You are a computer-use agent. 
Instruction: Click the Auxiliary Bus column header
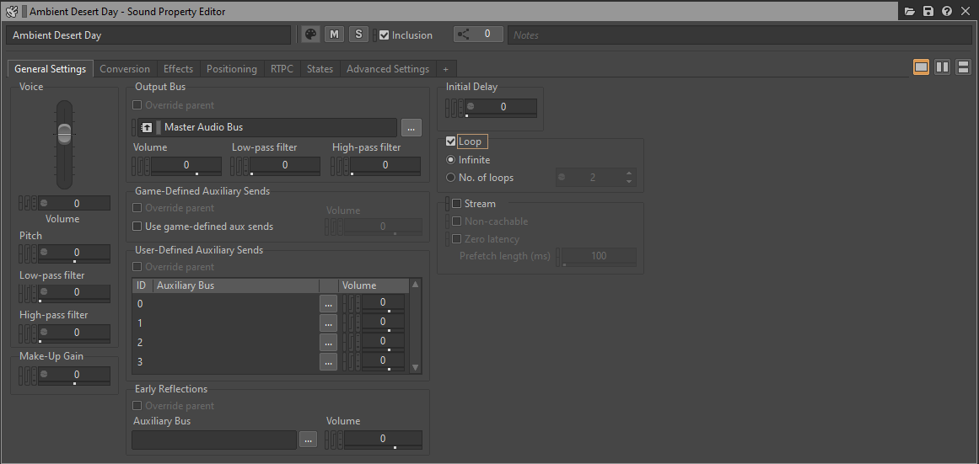click(235, 285)
